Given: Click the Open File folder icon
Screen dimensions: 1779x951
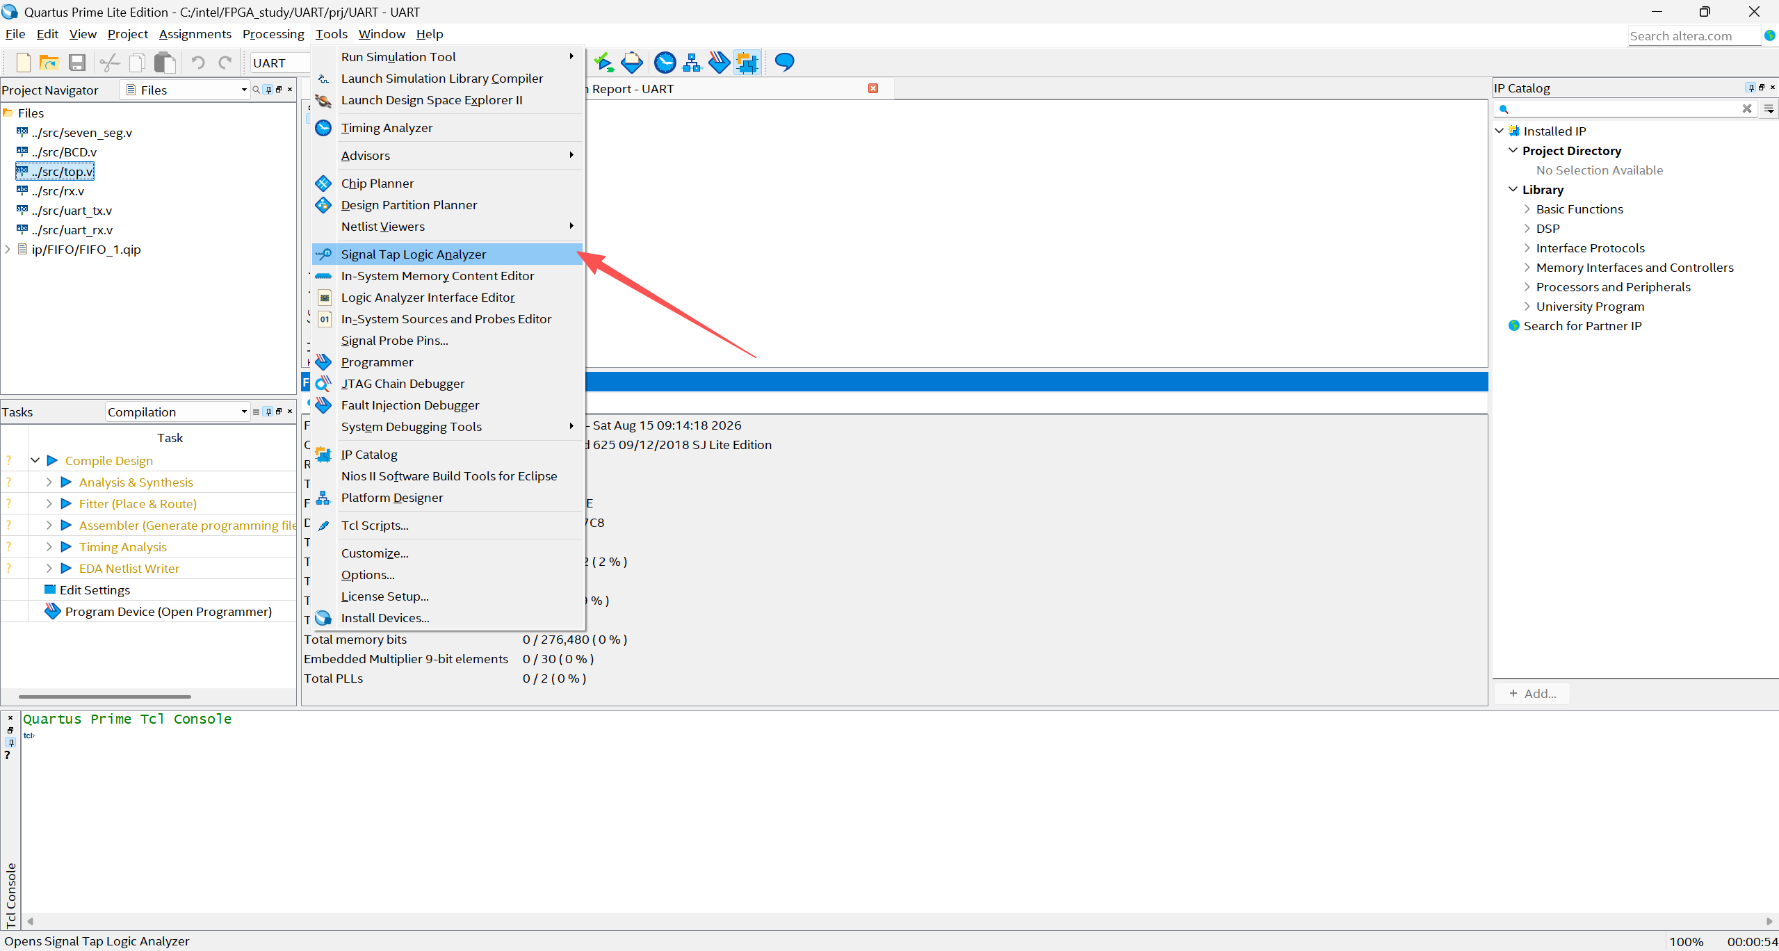Looking at the screenshot, I should (49, 63).
